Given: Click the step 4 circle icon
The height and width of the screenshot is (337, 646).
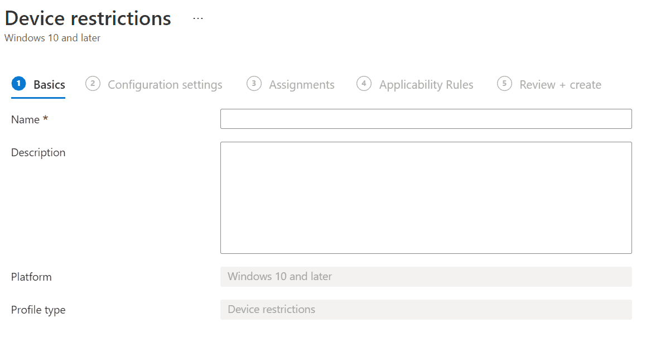Looking at the screenshot, I should tap(364, 84).
